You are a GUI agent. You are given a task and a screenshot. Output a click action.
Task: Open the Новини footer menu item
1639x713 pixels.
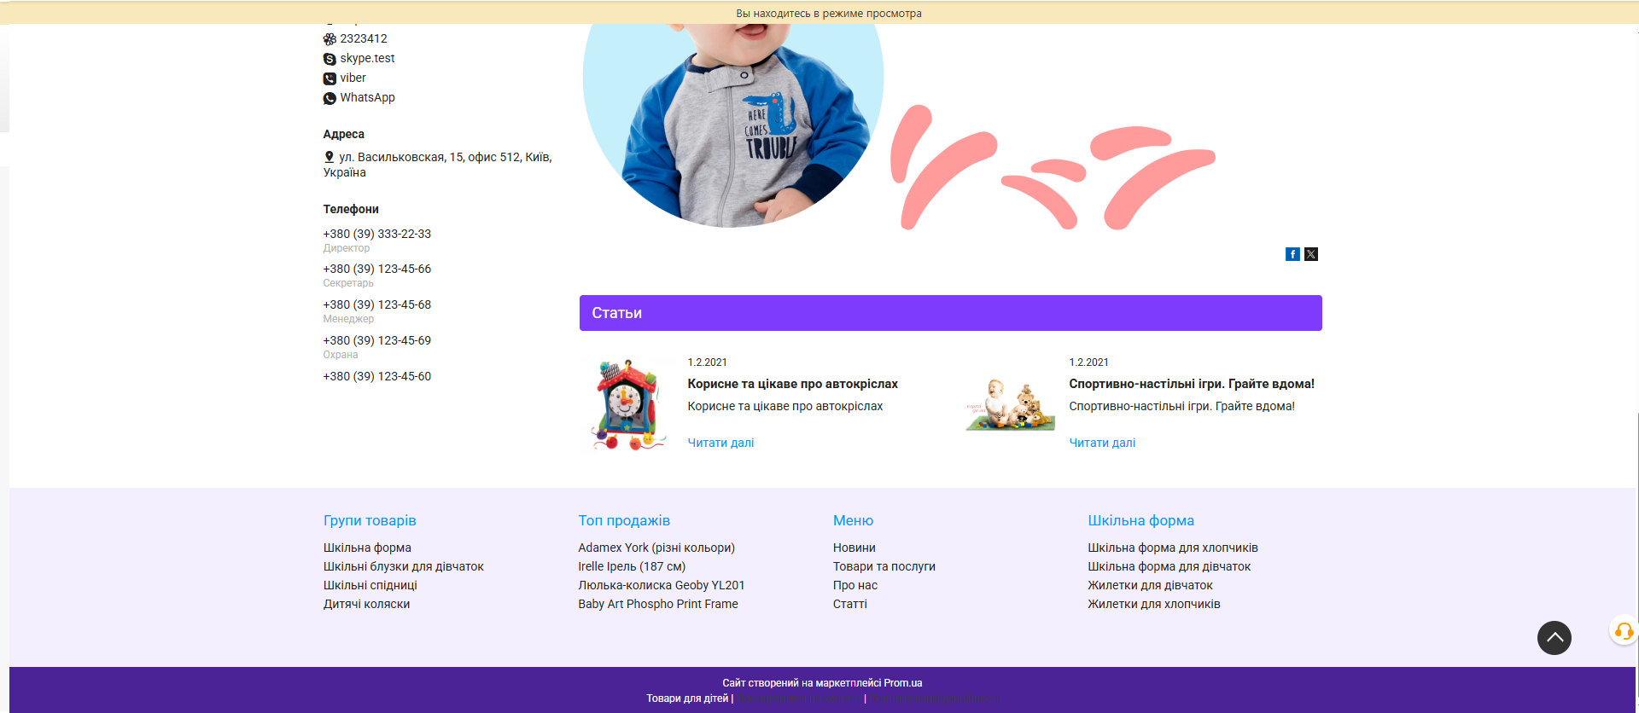(854, 548)
